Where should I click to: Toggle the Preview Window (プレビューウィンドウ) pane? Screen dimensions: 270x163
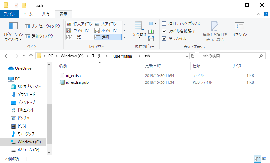43,26
